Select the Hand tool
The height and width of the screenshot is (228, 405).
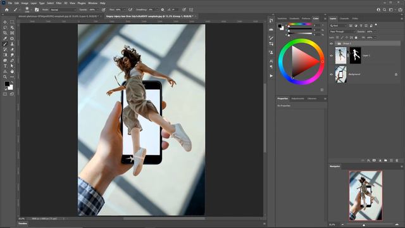point(12,72)
